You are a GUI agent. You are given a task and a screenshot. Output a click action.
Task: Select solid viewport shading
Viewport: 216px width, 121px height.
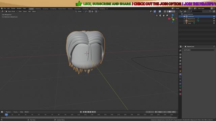[x=170, y=11]
